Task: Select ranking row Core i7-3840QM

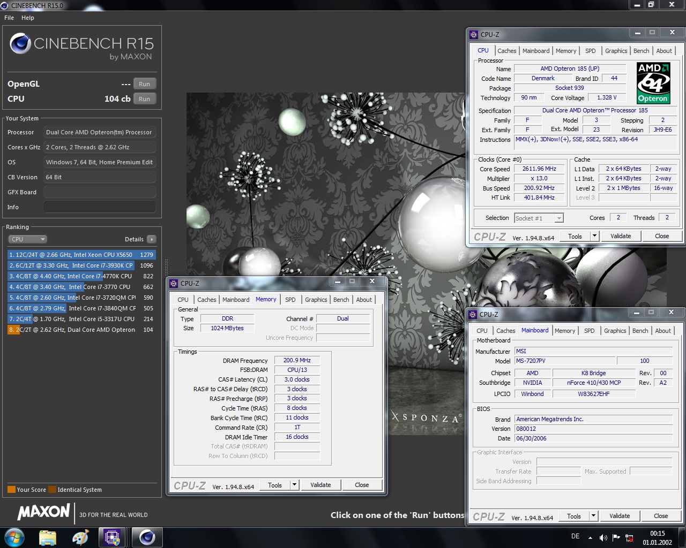Action: click(81, 308)
